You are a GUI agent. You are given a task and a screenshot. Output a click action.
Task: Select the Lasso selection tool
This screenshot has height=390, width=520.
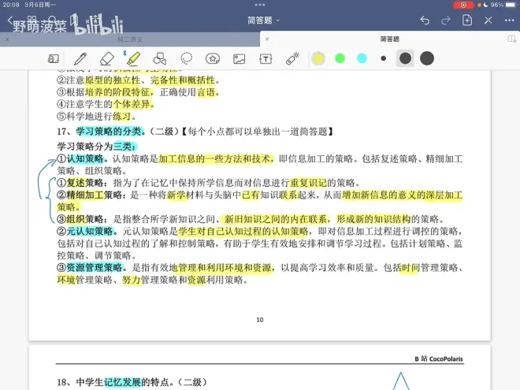pyautogui.click(x=187, y=58)
